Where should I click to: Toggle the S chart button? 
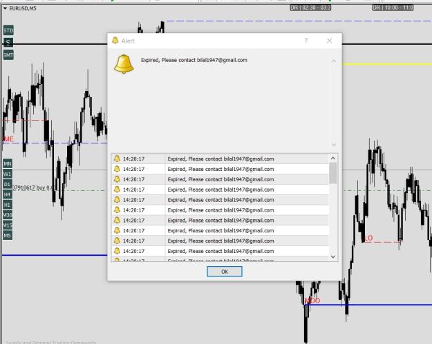8,43
